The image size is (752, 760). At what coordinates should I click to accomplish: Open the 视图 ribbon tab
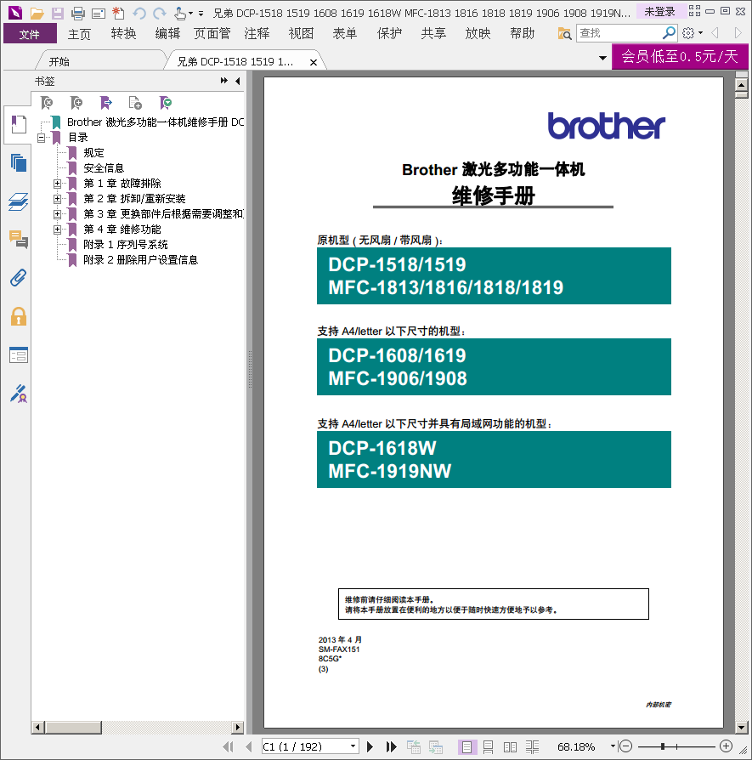tap(301, 34)
